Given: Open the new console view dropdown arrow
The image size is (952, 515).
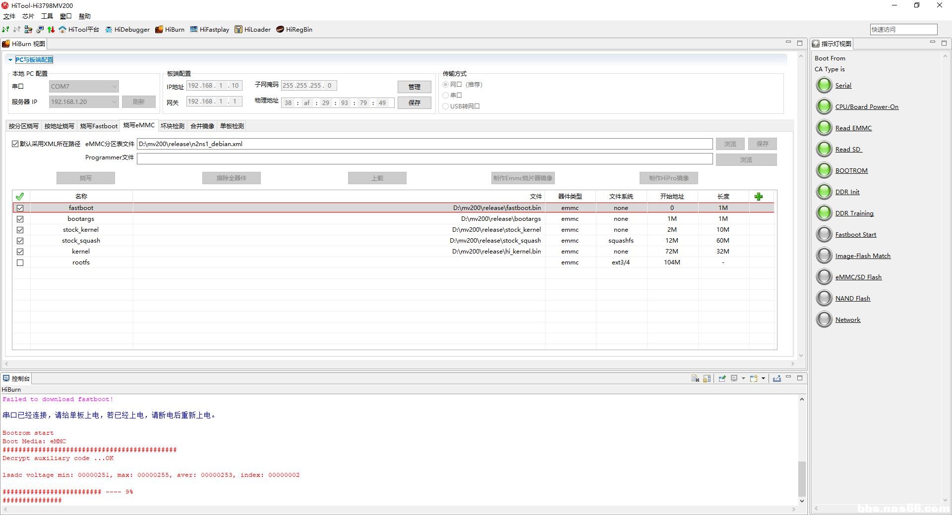Looking at the screenshot, I should click(x=763, y=378).
